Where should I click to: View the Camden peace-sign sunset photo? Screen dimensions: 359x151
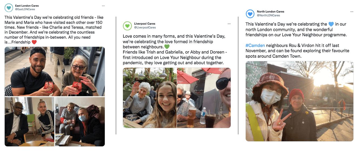(299, 101)
